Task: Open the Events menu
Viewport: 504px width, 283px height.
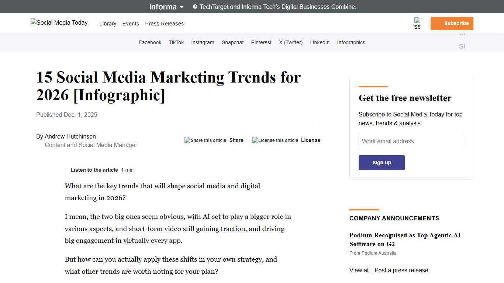Action: tap(131, 24)
